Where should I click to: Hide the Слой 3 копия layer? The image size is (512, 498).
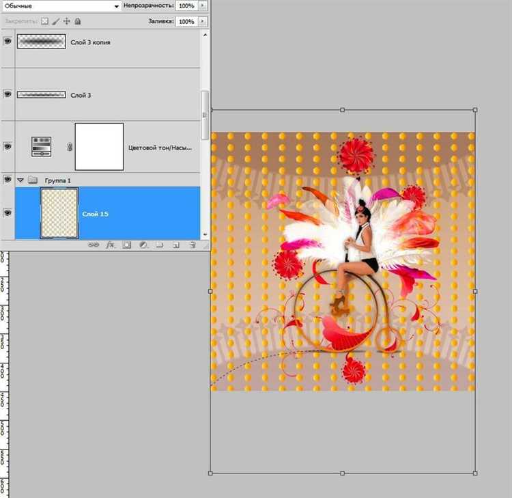pos(8,41)
